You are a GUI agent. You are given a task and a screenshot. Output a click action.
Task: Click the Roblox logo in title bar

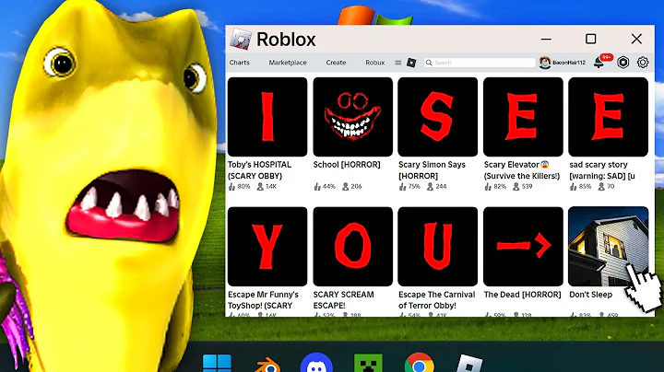(240, 40)
